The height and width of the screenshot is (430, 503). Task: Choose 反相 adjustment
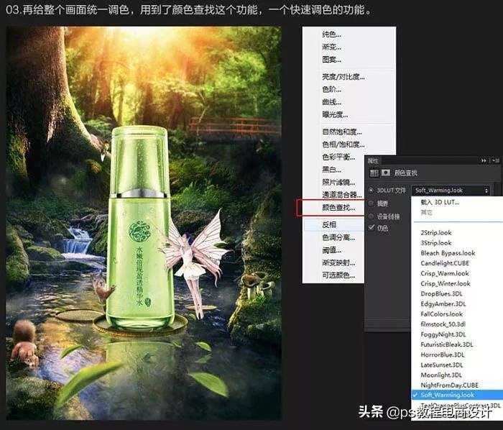329,224
